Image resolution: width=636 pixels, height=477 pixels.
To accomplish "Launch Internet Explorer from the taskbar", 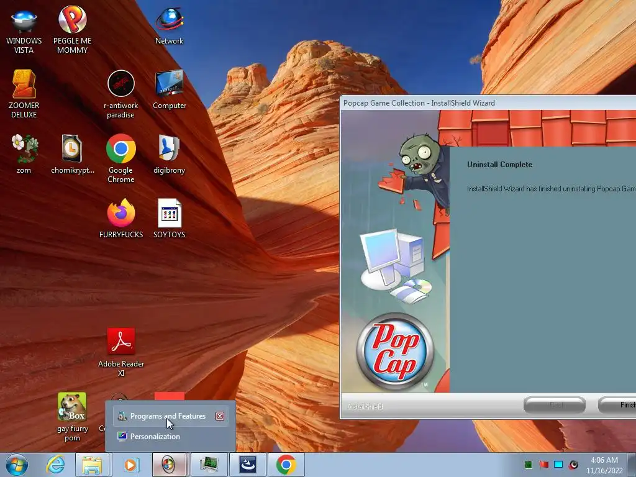I will click(x=55, y=465).
